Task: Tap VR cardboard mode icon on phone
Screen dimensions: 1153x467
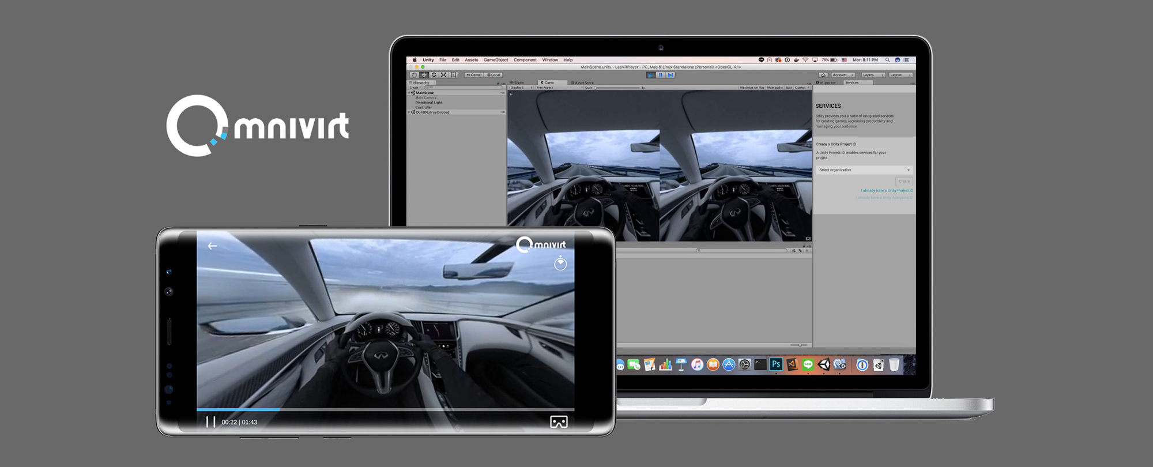Action: tap(559, 422)
